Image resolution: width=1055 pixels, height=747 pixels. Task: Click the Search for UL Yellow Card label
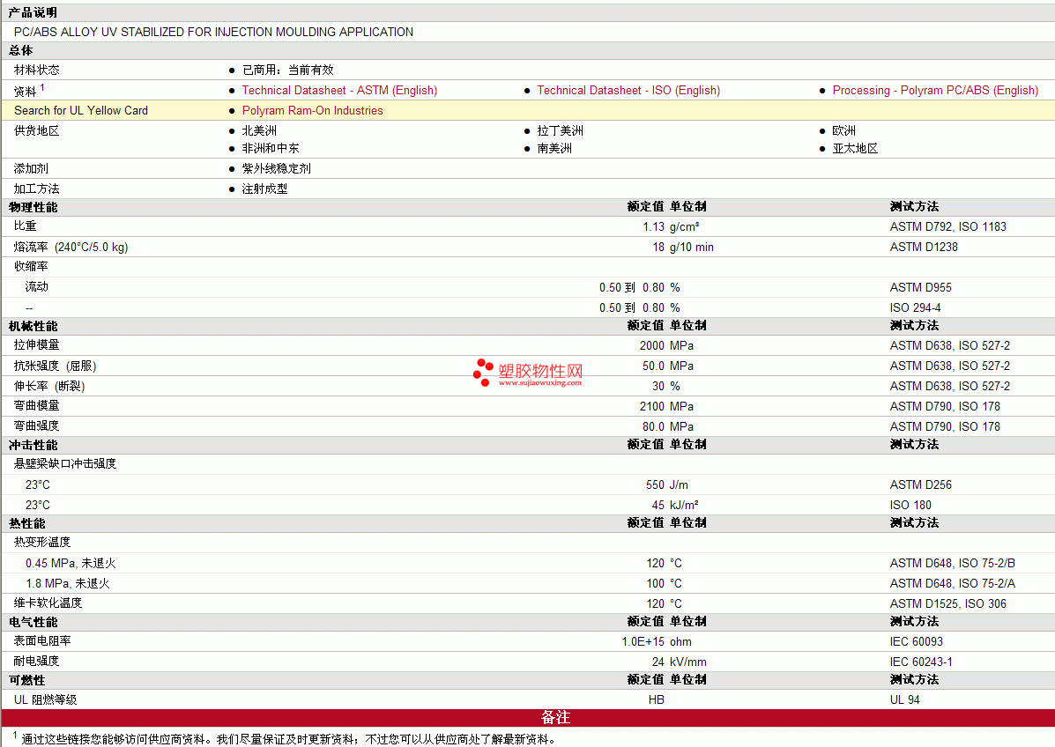click(81, 110)
